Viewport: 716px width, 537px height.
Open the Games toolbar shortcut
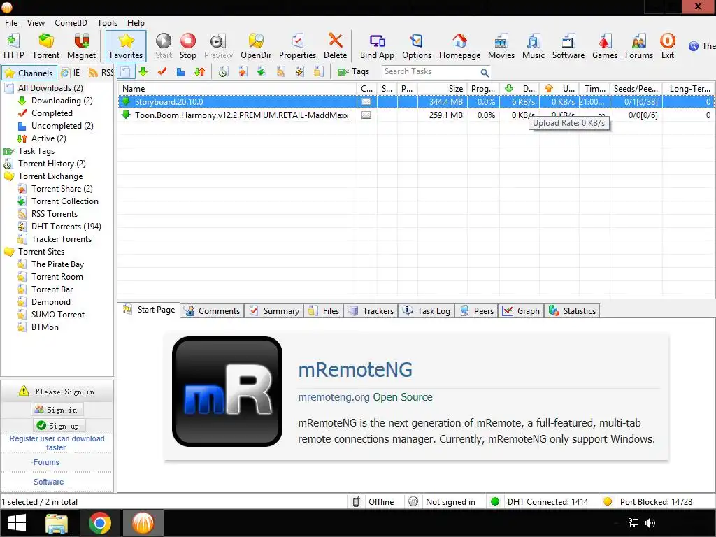click(x=605, y=46)
